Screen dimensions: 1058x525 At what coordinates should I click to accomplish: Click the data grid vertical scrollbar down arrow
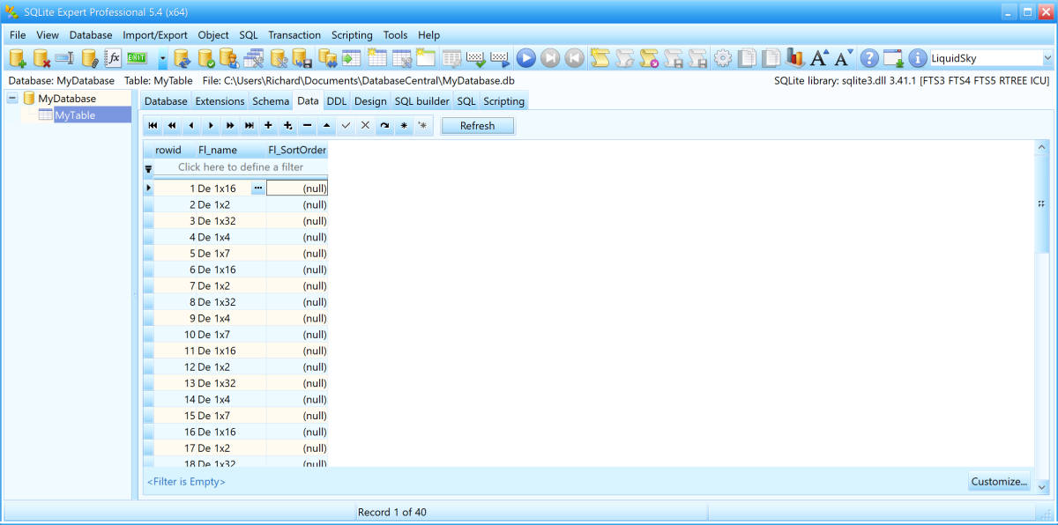coord(1042,486)
